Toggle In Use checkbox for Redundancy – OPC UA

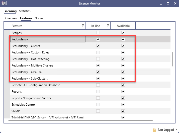coord(98,72)
